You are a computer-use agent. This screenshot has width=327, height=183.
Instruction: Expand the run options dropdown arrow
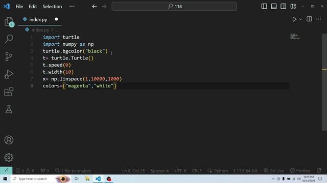pyautogui.click(x=300, y=19)
